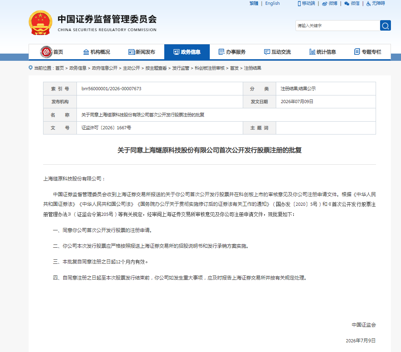Click the national emblem logo
Screen dimensions: 401x352
tap(40, 23)
